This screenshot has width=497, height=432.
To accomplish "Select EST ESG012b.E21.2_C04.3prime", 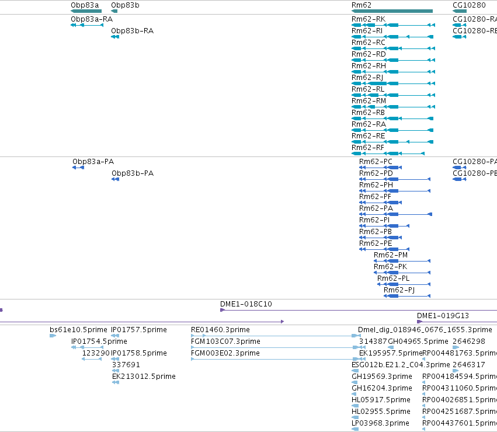I will [x=401, y=365].
